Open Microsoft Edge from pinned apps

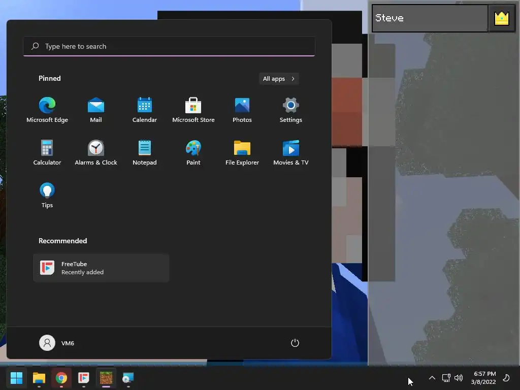coord(47,110)
